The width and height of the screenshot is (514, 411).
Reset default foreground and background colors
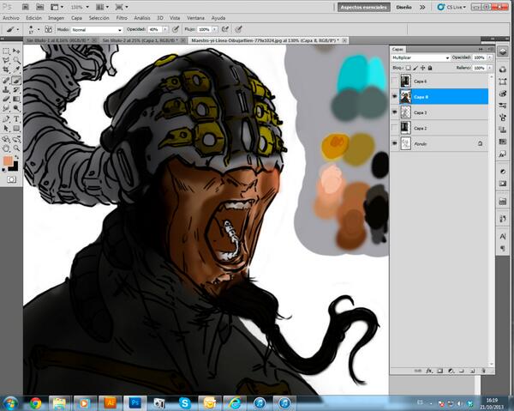coord(4,170)
